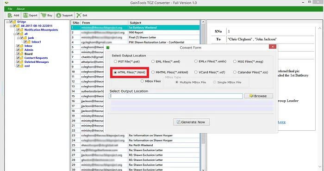Viewport: 324px width, 171px height.
Task: Choose EMLx Files(*.emlx) radio button
Action: pos(196,61)
